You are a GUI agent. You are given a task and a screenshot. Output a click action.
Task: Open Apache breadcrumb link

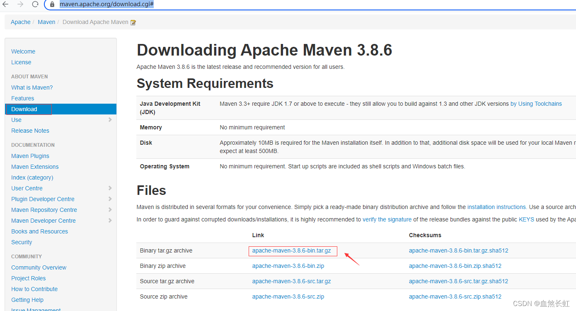pos(21,22)
